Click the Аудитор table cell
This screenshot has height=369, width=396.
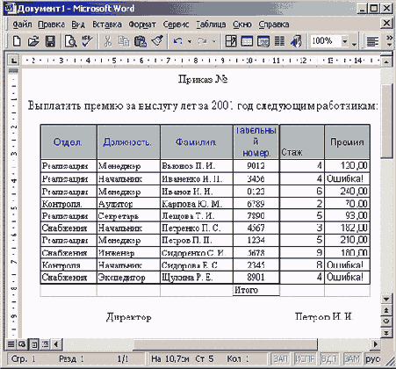coord(128,204)
